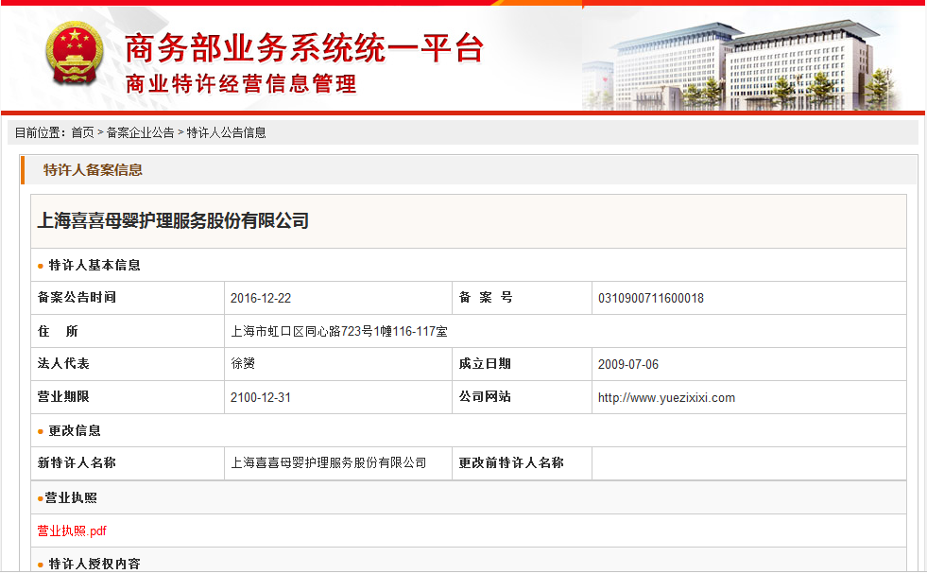
Task: Click the 商业特许经营信息管理 subtitle
Action: tap(241, 84)
